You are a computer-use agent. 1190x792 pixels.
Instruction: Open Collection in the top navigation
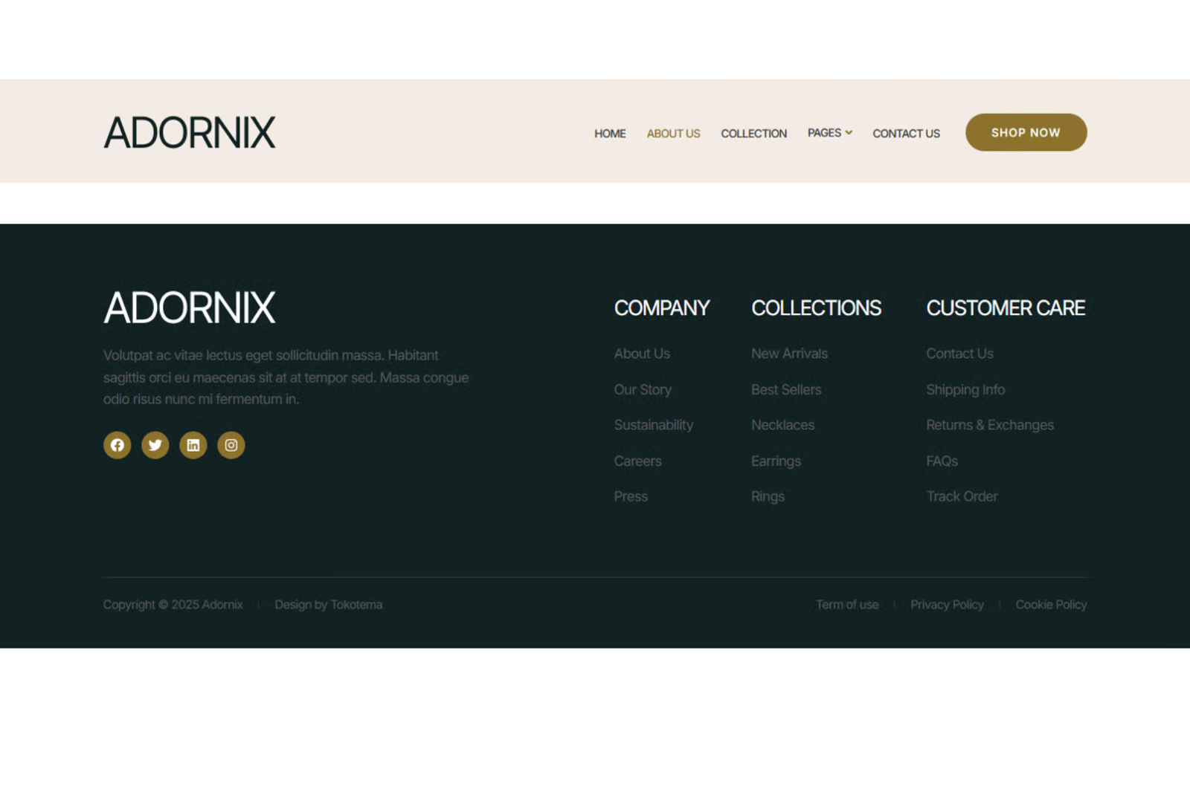753,134
